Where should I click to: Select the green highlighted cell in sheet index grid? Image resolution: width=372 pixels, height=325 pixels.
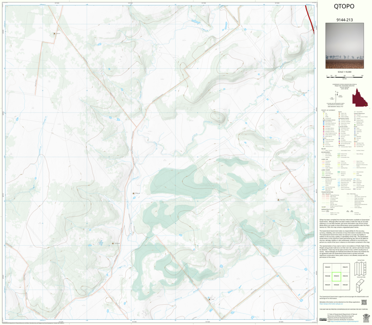tap(336, 277)
